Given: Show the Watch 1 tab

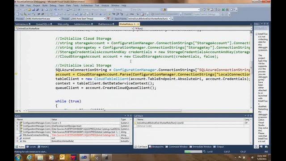Looking at the screenshot, I should [43, 147].
